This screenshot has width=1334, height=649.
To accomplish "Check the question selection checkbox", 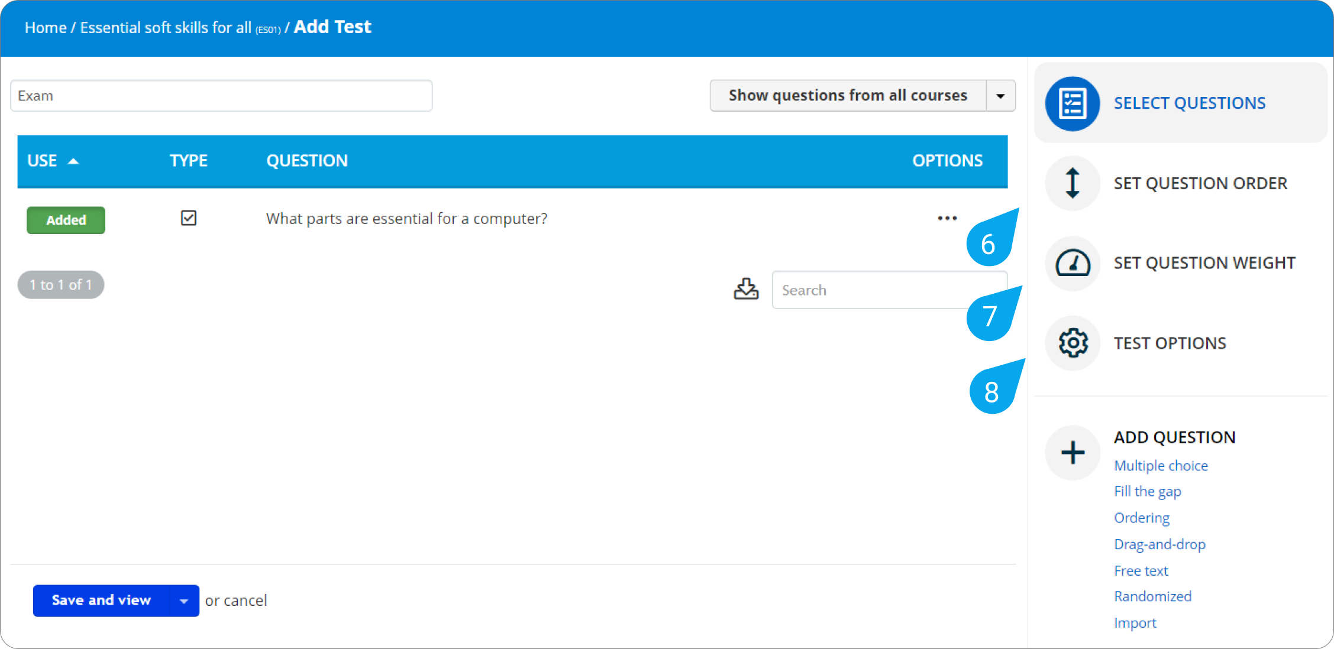I will click(186, 219).
